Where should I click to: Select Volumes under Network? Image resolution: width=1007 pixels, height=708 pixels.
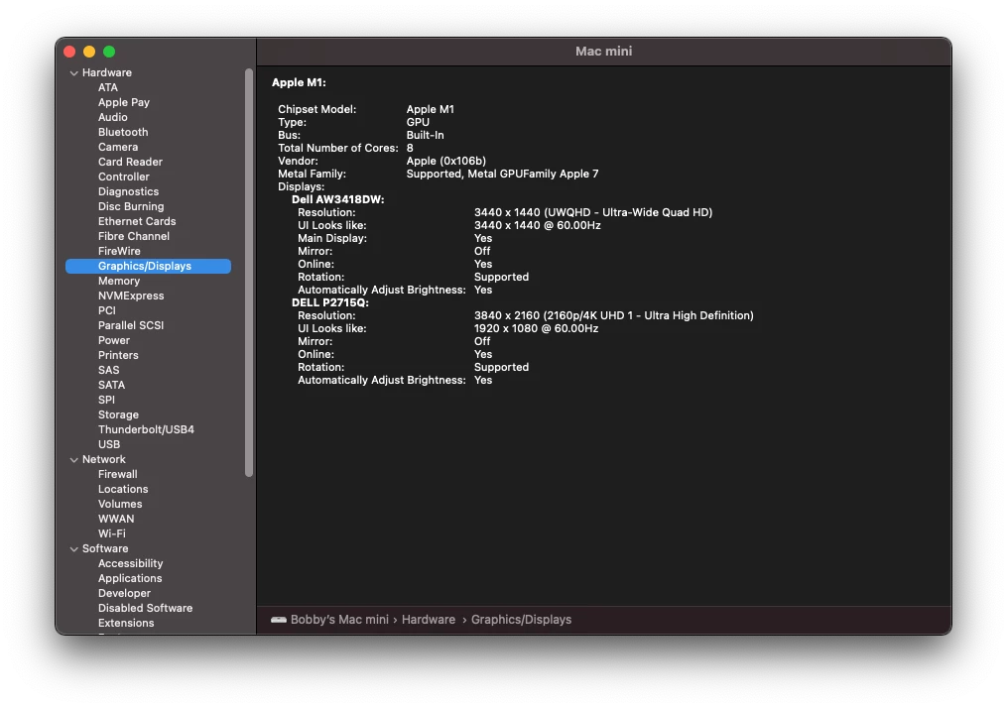120,504
